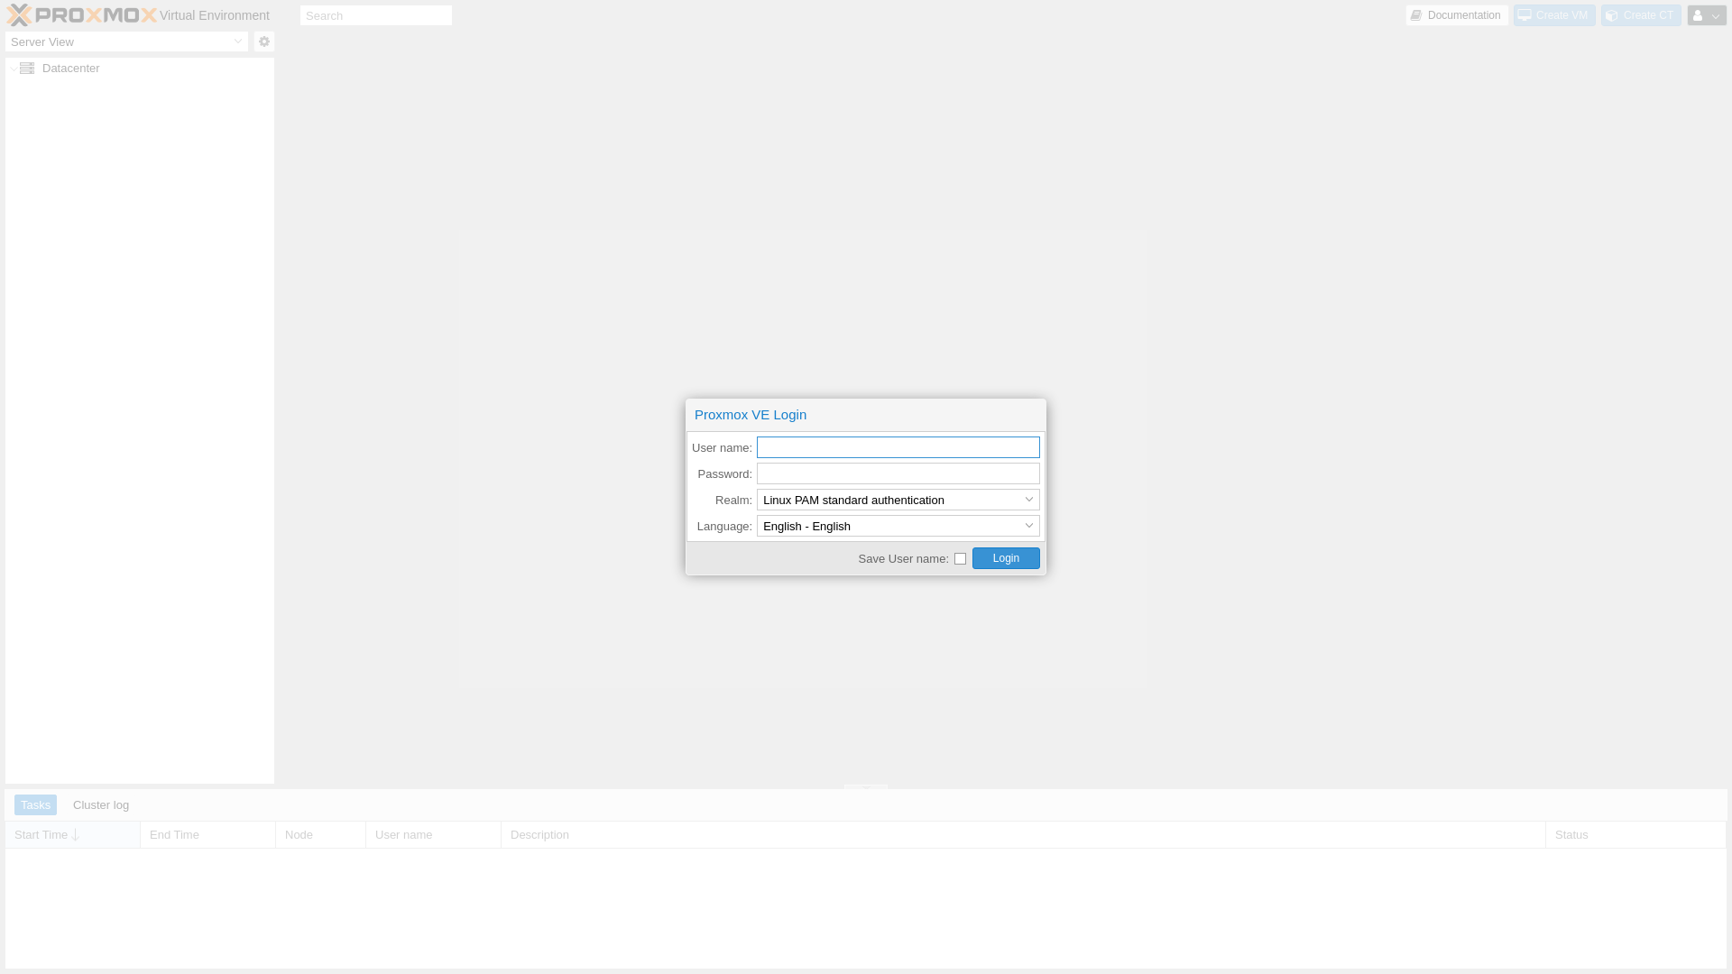Screen dimensions: 1732x974
Task: Click the Proxmox VE Login title
Action: pos(751,415)
